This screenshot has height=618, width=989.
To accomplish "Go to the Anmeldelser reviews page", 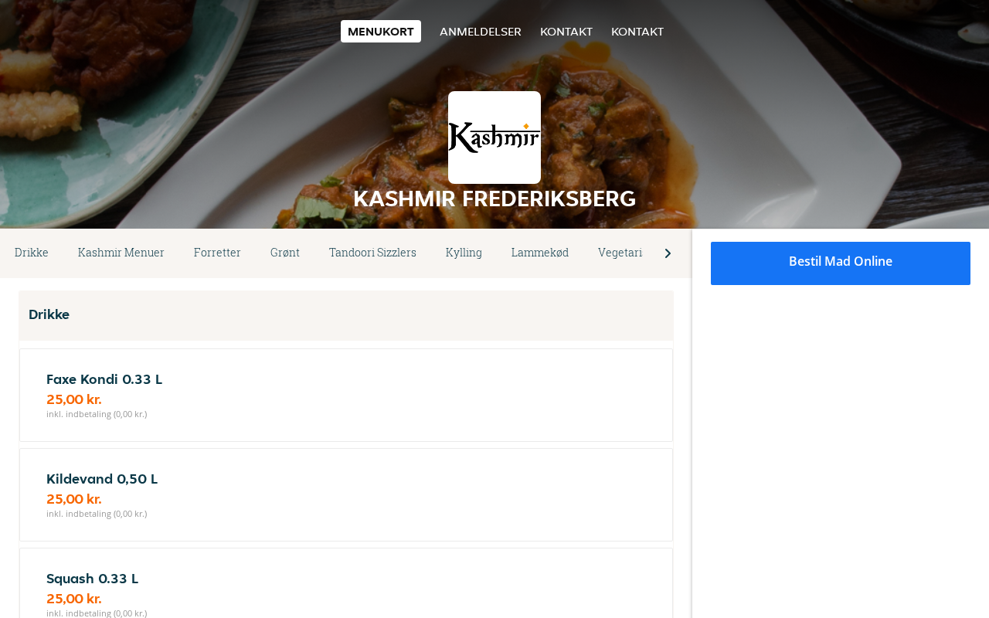I will [481, 32].
